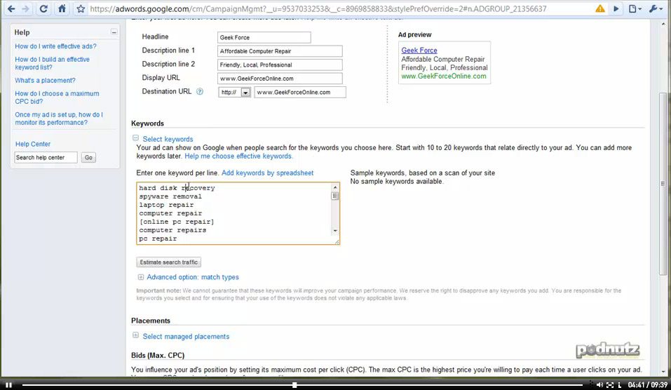Click keywords box scroll down arrow

(x=335, y=231)
